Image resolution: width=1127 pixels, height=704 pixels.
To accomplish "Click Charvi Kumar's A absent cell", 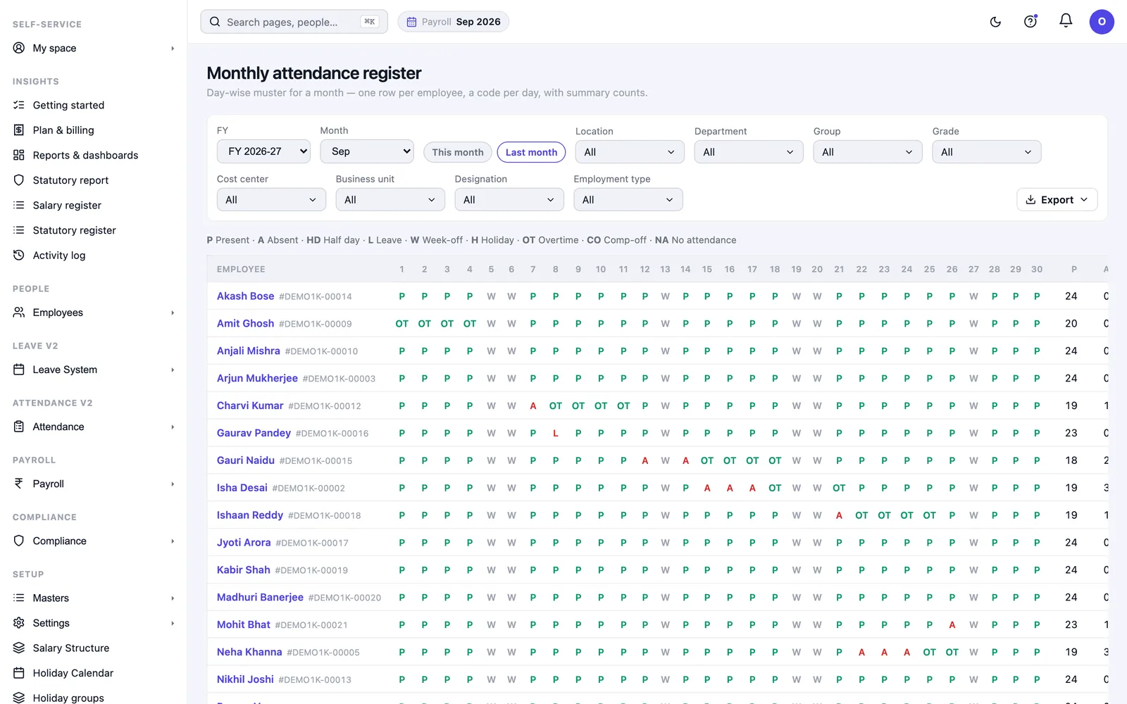I will [x=533, y=406].
